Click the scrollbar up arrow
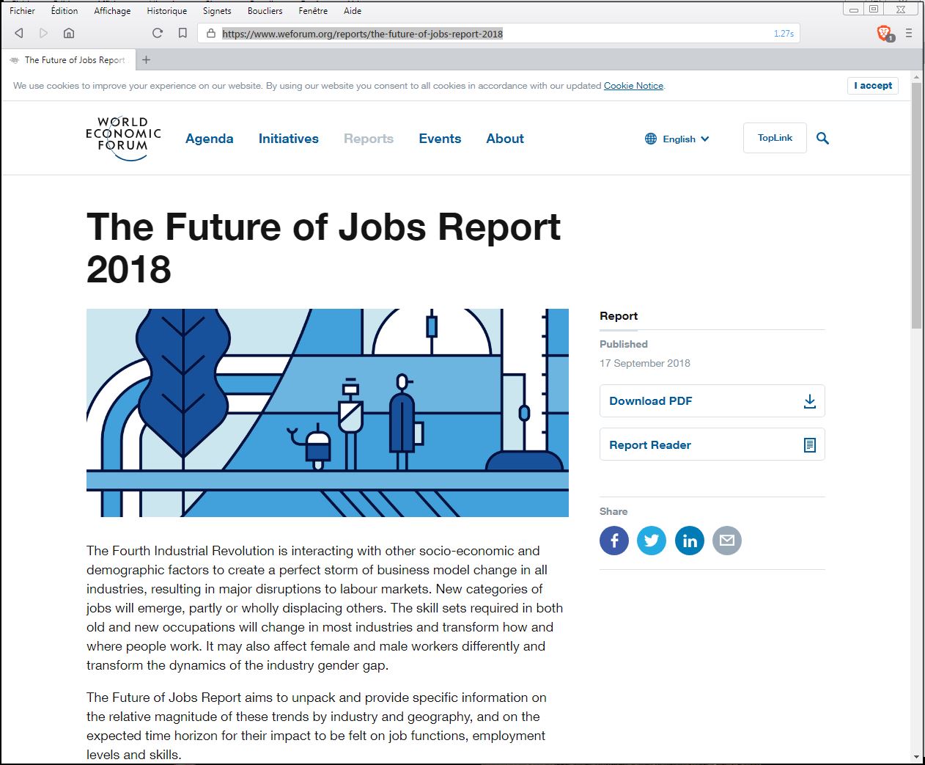 point(916,77)
